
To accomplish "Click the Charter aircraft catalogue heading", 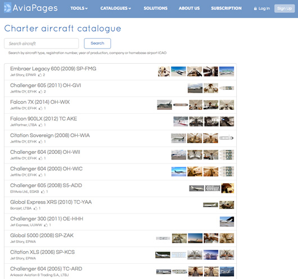I will click(62, 29).
